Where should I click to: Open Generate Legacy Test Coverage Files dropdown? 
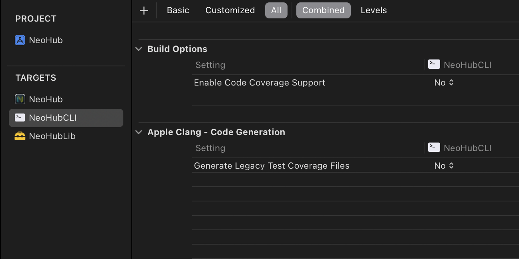444,166
